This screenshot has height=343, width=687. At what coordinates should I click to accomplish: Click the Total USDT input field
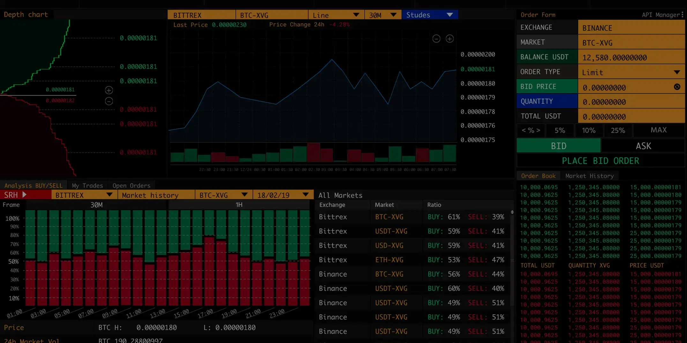tap(631, 116)
